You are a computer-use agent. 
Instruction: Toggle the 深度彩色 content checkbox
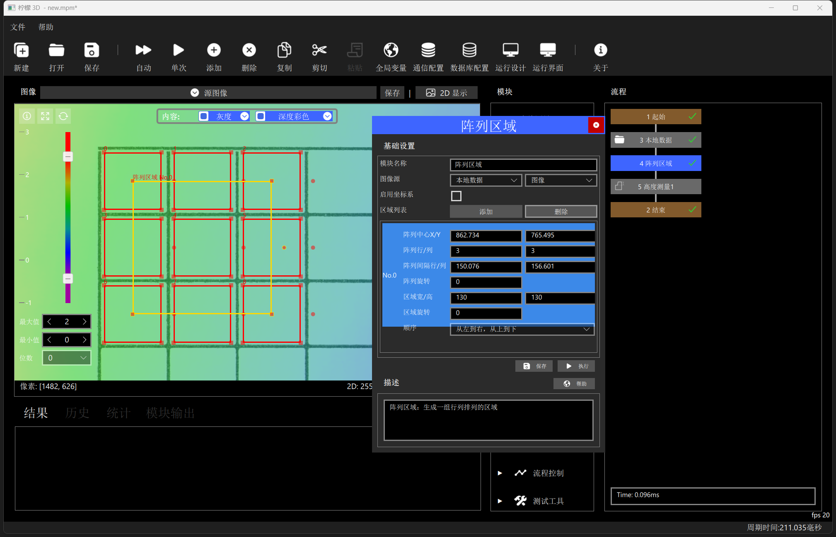click(261, 116)
